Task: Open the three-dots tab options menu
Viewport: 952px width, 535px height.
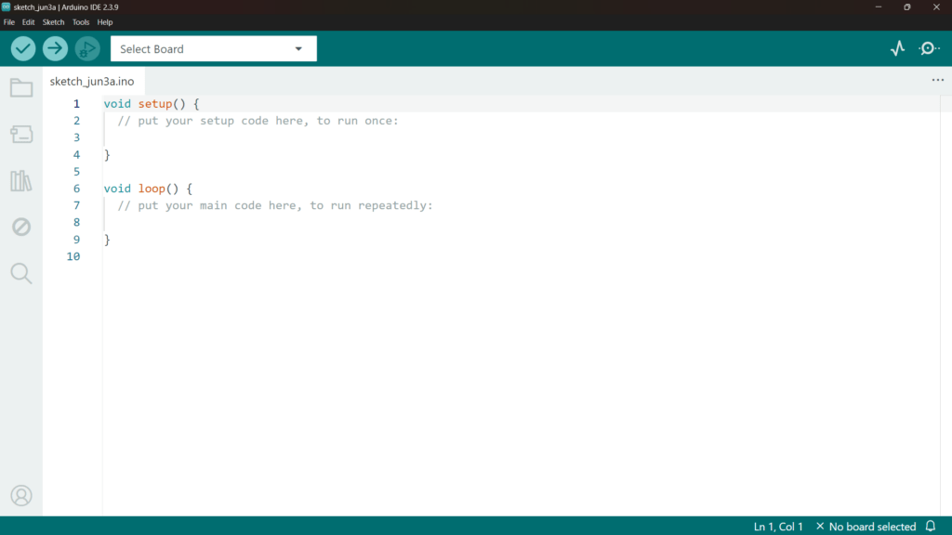Action: coord(938,80)
